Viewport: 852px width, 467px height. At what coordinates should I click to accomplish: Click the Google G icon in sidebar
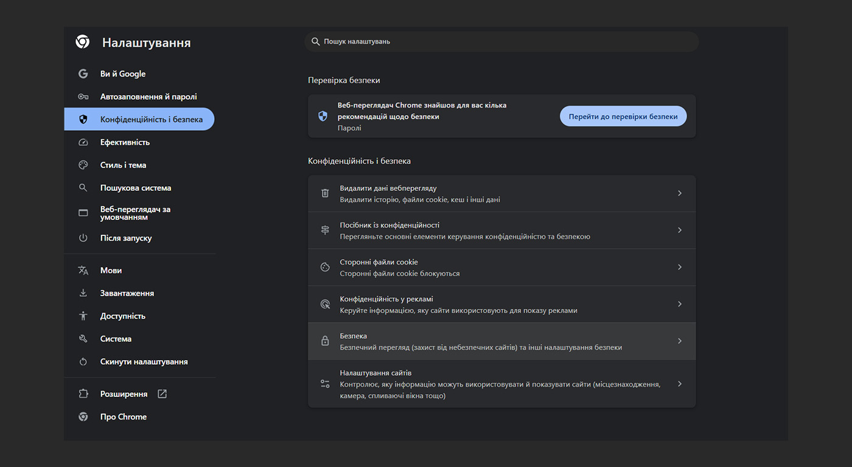coord(83,74)
